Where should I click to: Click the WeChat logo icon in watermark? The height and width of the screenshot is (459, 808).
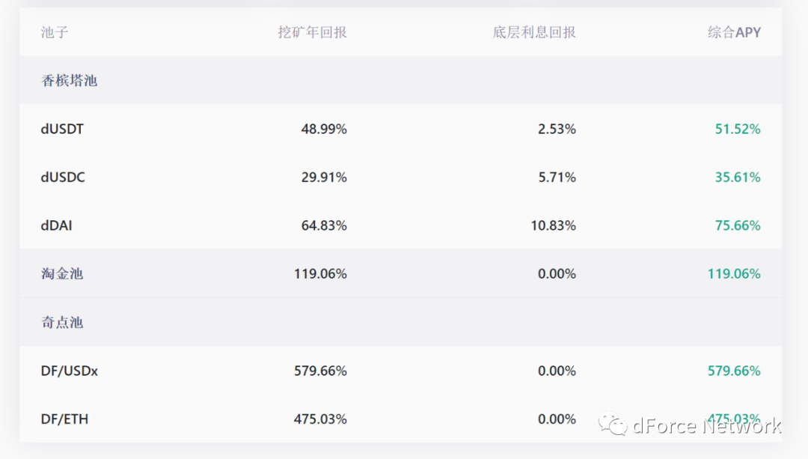click(x=613, y=424)
